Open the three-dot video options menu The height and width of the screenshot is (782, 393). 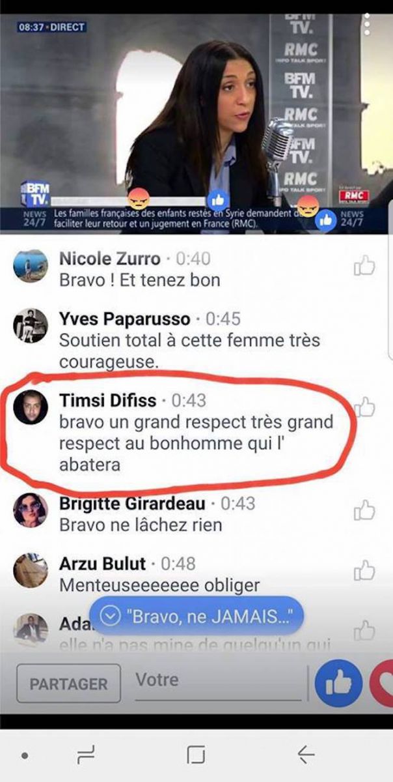pos(368,23)
